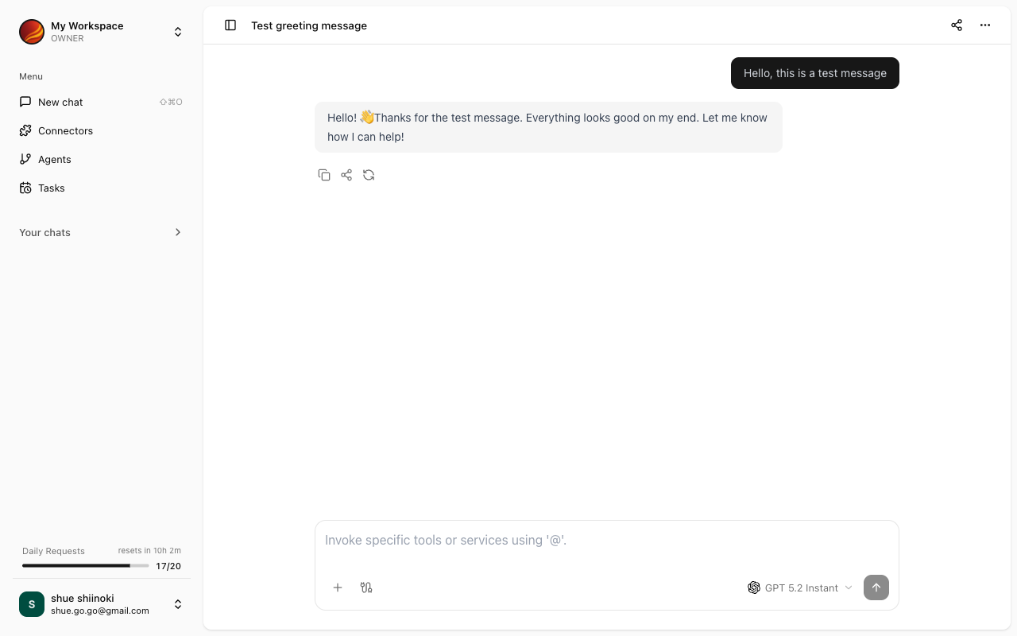Share the assistant's response
This screenshot has width=1017, height=636.
[346, 174]
